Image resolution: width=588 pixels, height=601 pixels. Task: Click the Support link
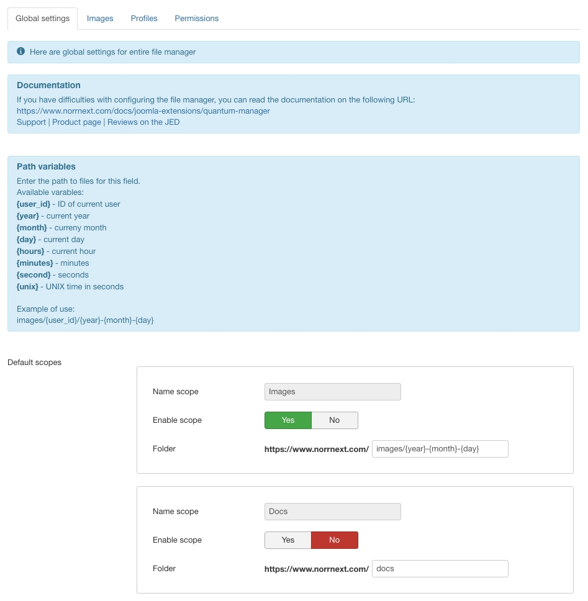[x=31, y=122]
